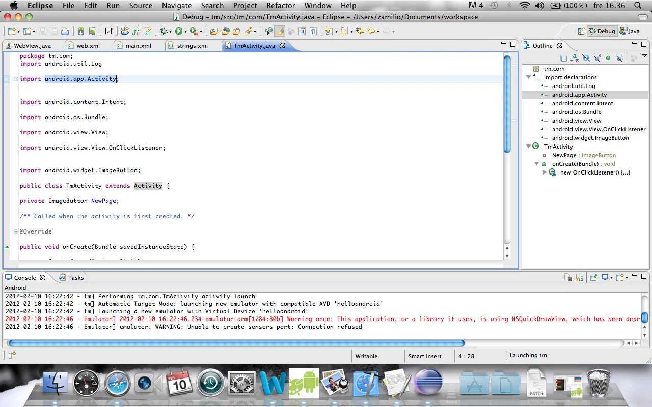
Task: Open the Debug dropdown arrow
Action: pyautogui.click(x=170, y=32)
